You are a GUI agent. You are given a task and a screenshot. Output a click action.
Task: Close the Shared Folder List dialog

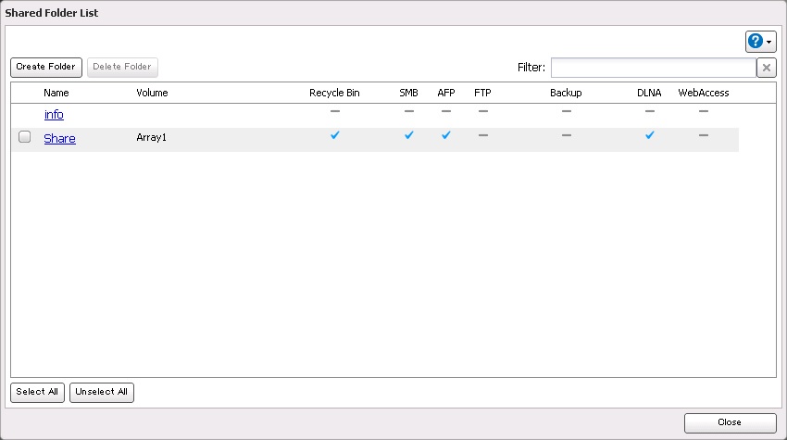pyautogui.click(x=730, y=422)
